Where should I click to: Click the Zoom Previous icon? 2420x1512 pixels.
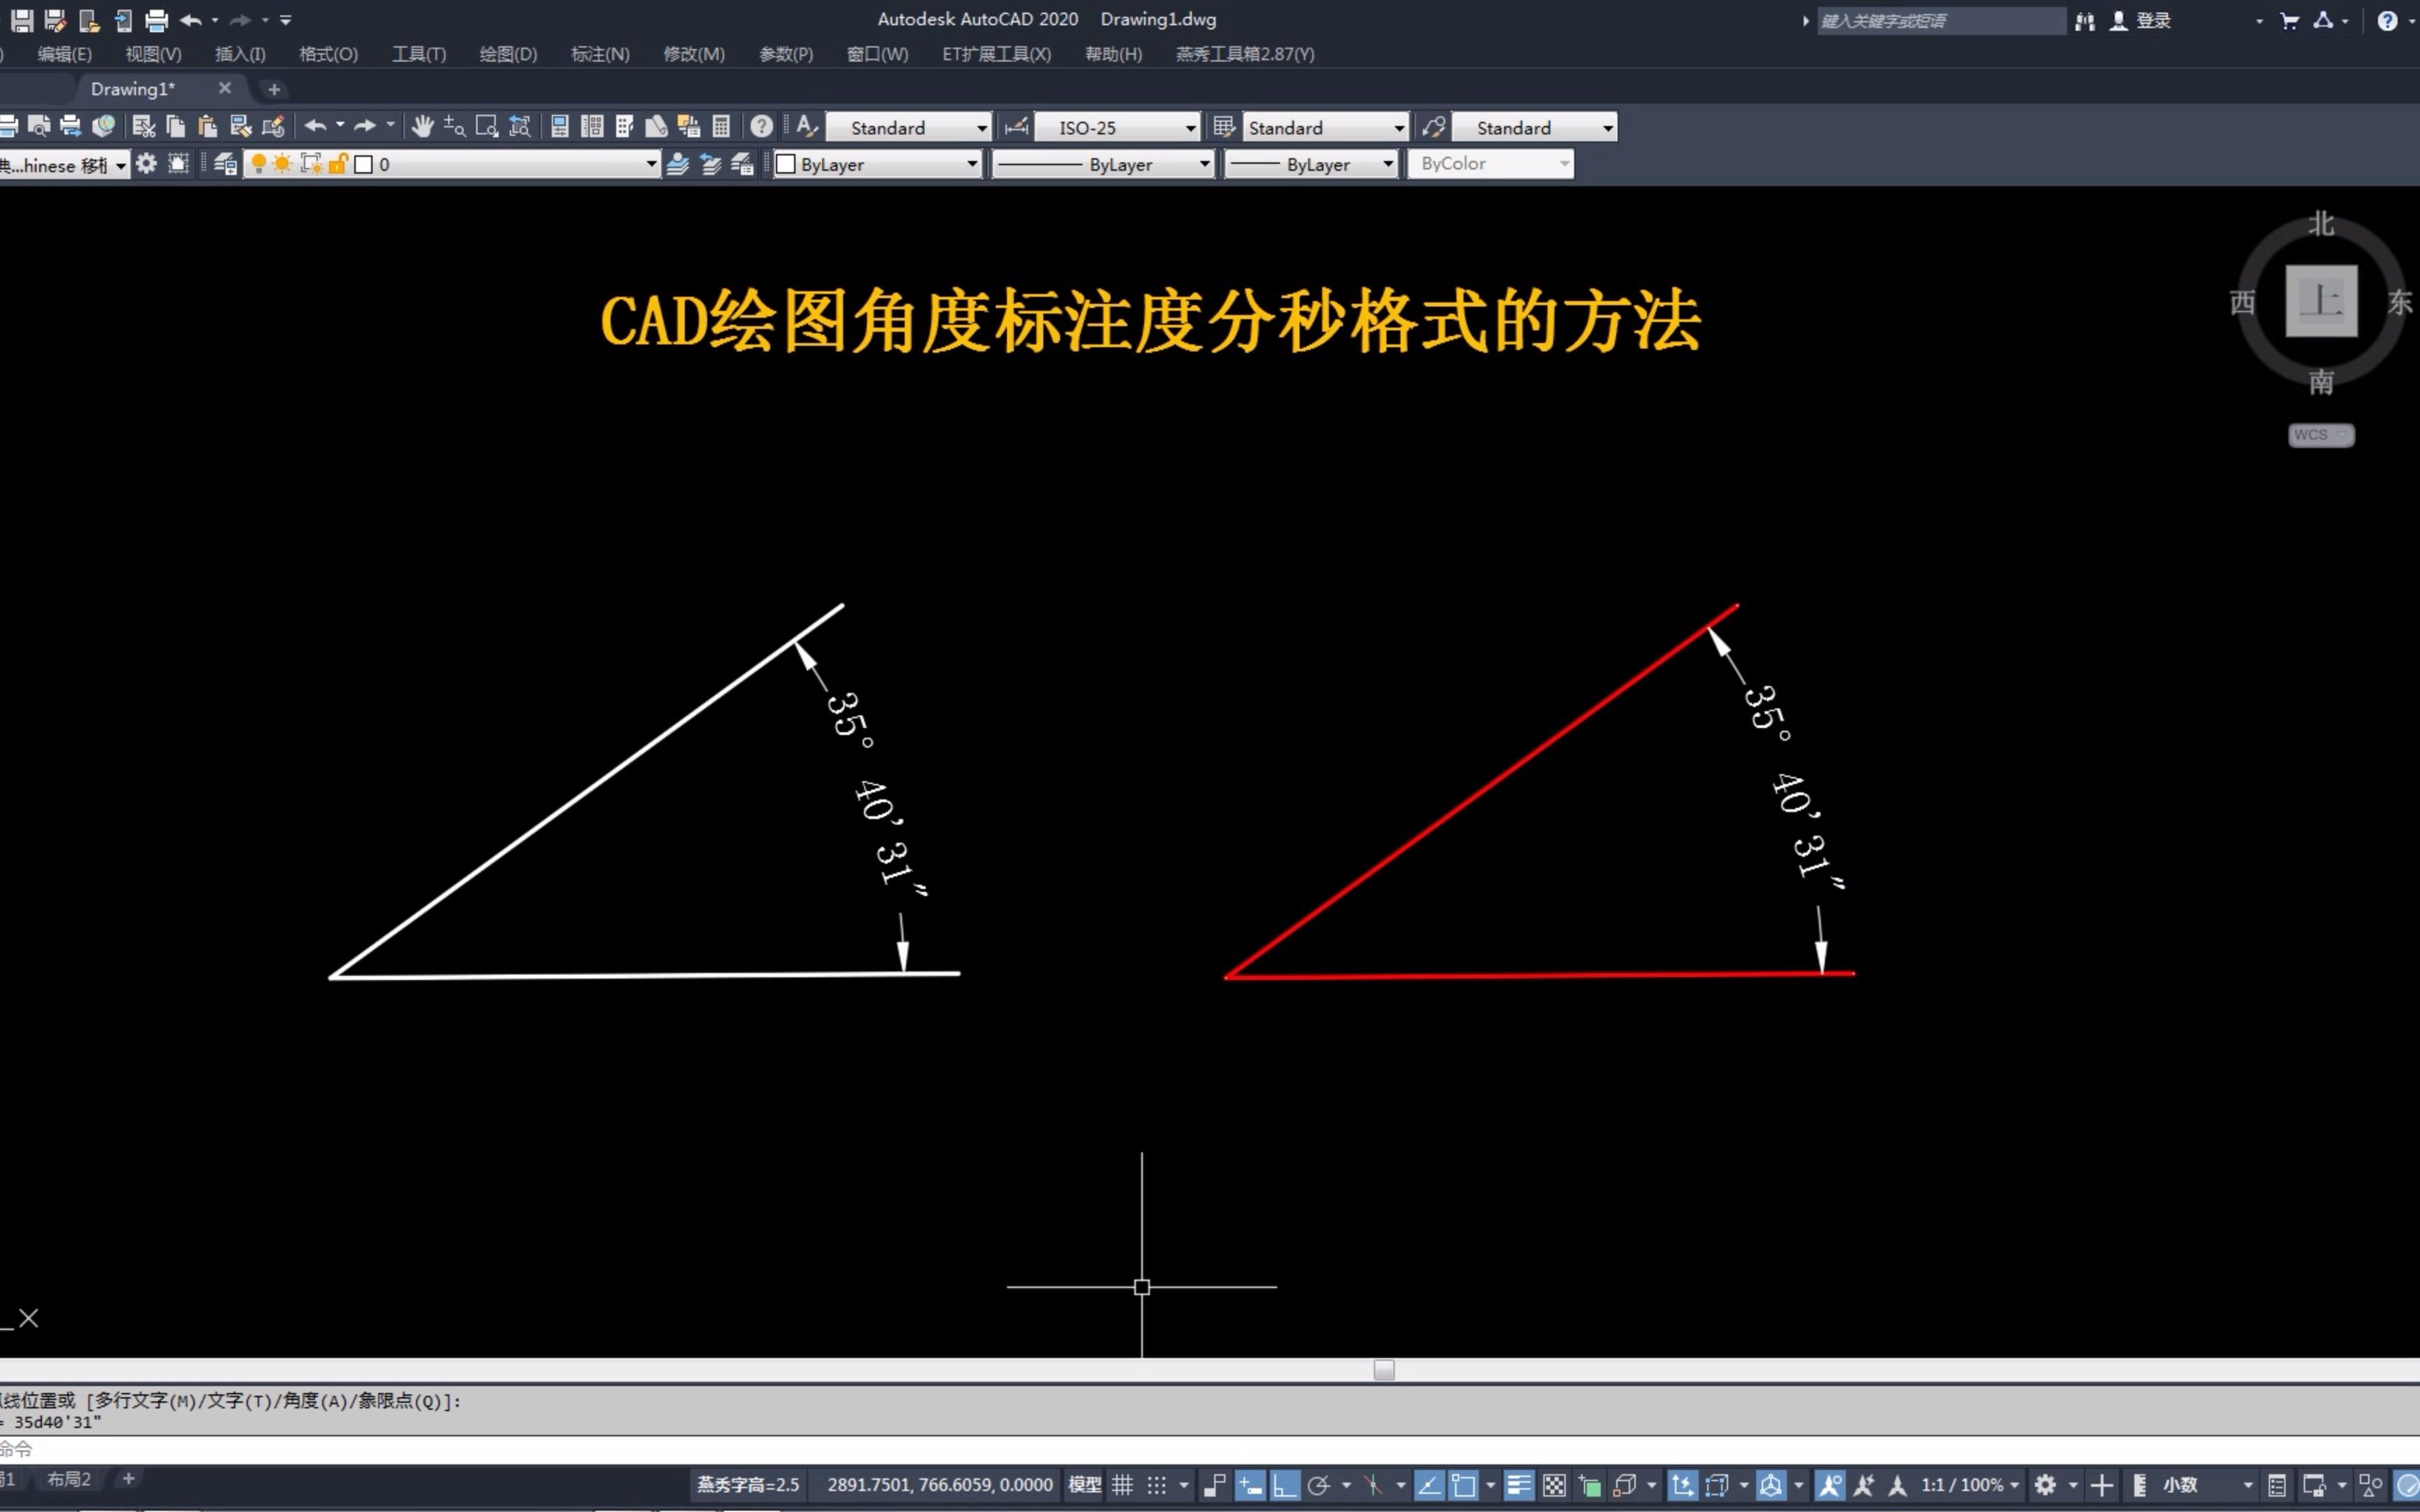point(520,126)
